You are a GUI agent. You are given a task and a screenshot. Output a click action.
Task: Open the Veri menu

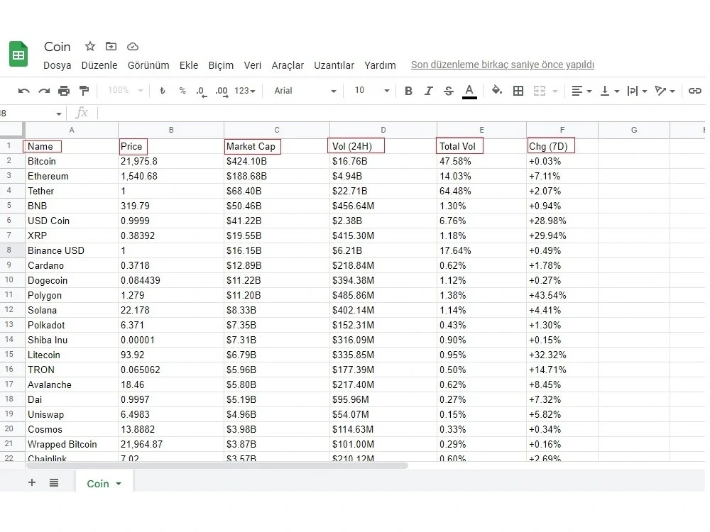coord(253,65)
